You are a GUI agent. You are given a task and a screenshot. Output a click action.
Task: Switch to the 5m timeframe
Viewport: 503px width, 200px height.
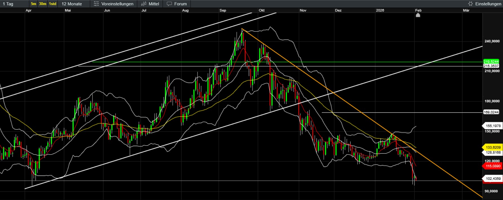[x=34, y=4]
